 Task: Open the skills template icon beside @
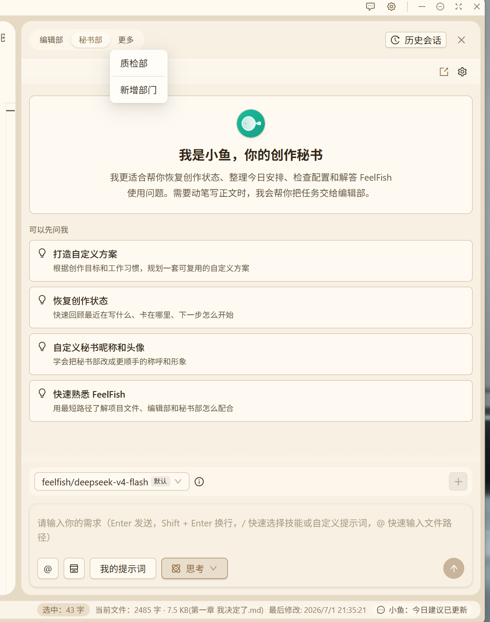point(74,568)
